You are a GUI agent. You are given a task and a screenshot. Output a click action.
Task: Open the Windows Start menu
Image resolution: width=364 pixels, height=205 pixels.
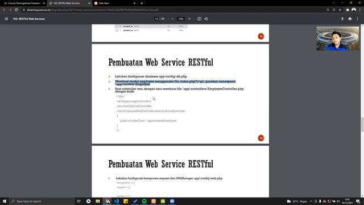coord(5,201)
